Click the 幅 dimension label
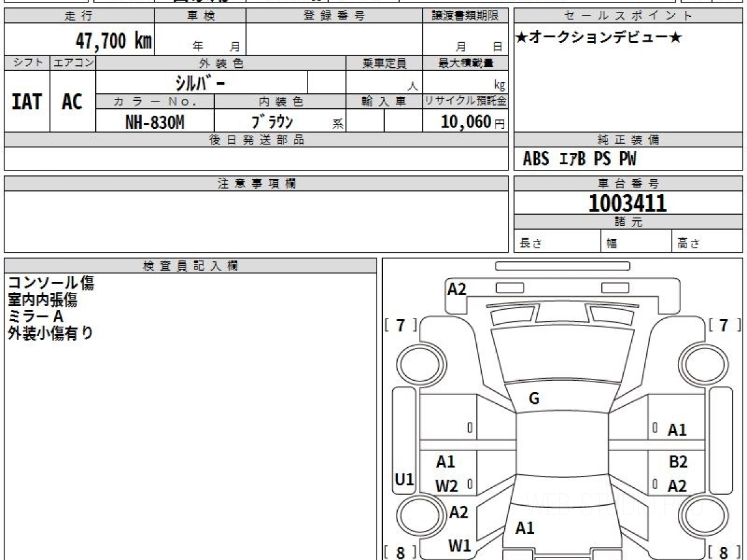 point(612,245)
